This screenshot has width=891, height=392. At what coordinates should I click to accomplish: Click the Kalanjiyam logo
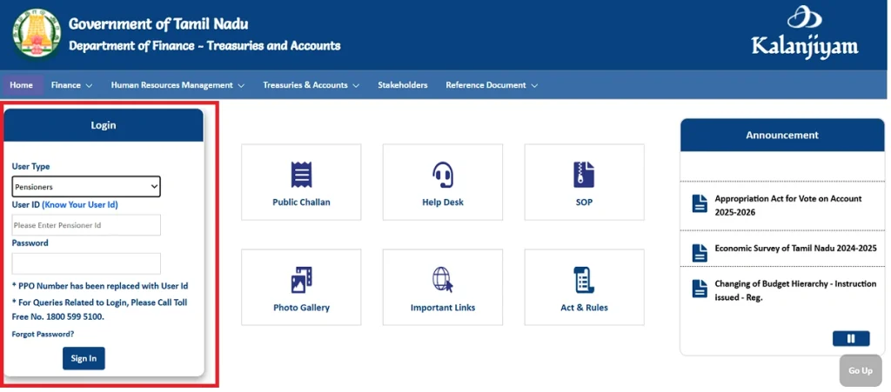click(x=805, y=32)
